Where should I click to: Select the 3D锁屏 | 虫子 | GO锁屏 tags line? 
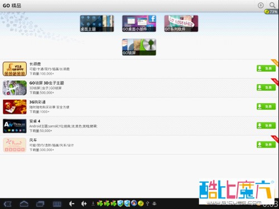(45, 88)
